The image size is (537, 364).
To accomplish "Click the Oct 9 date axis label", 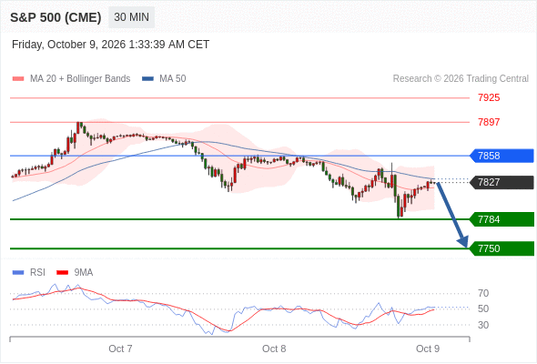I will pyautogui.click(x=428, y=349).
